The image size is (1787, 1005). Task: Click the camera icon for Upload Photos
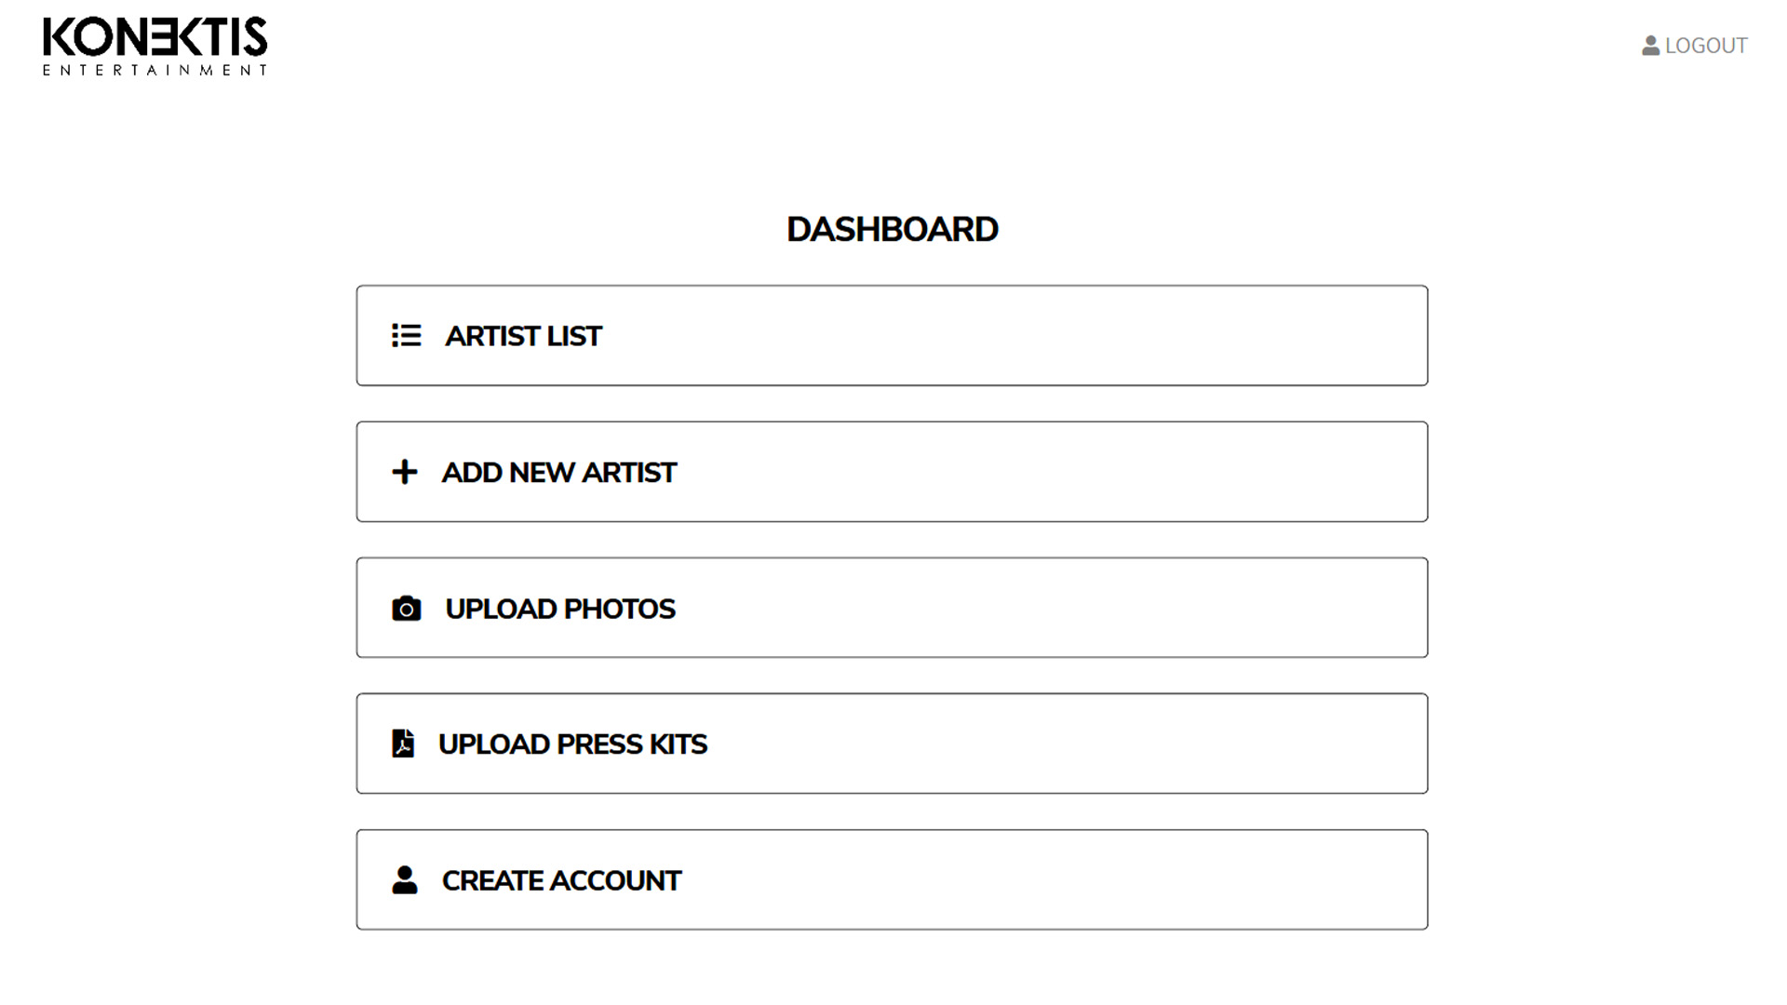(406, 609)
